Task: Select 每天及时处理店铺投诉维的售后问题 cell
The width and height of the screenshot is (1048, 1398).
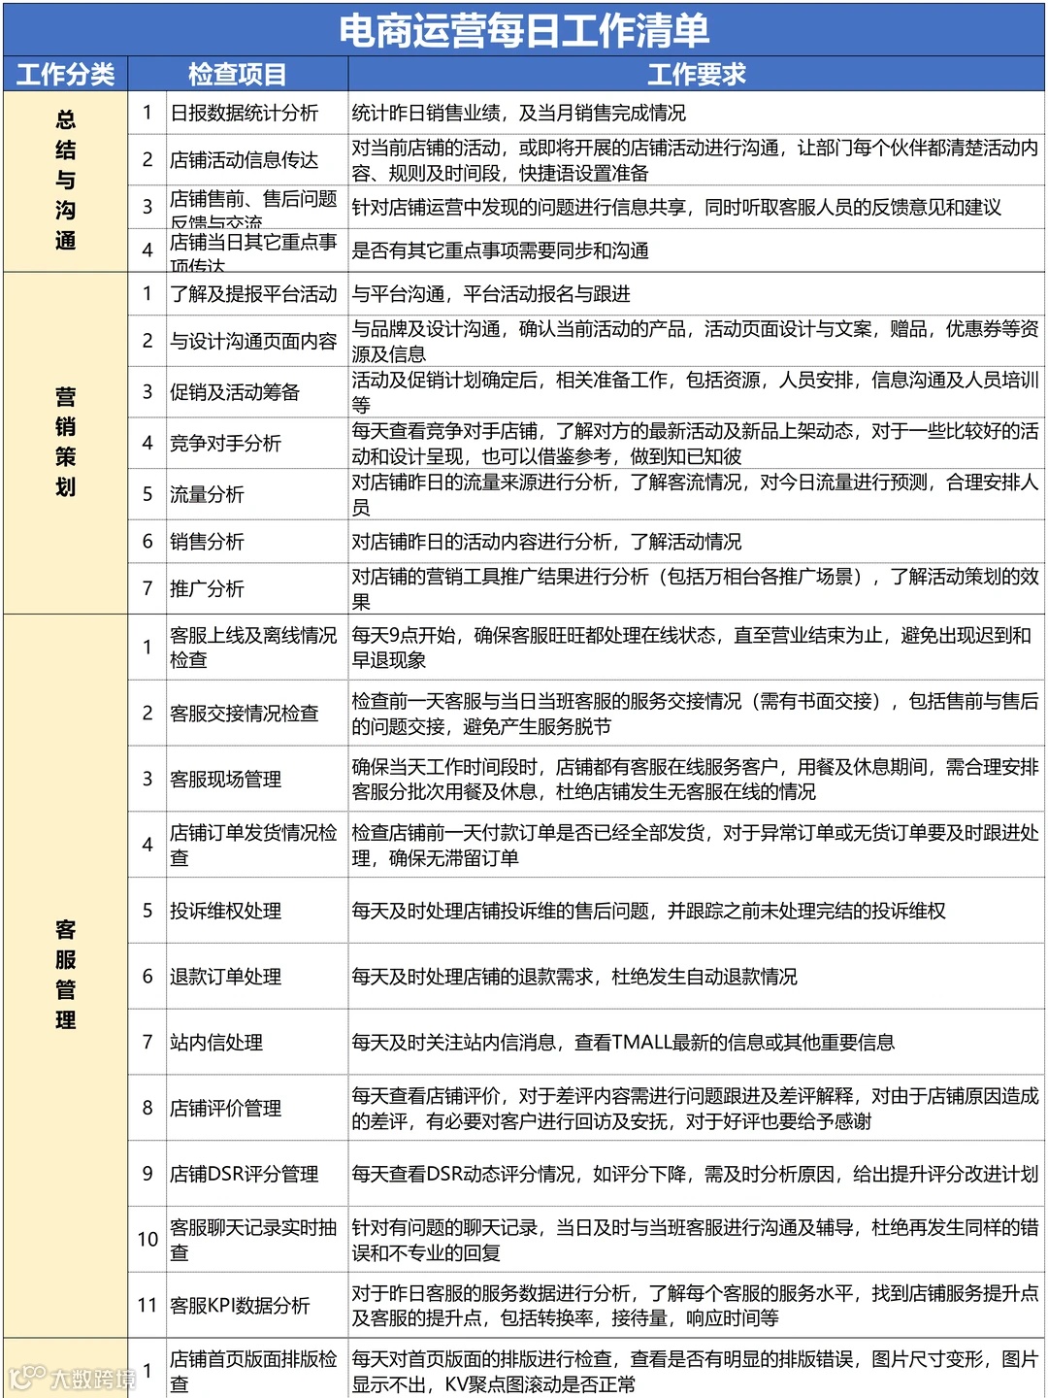Action: coord(697,911)
